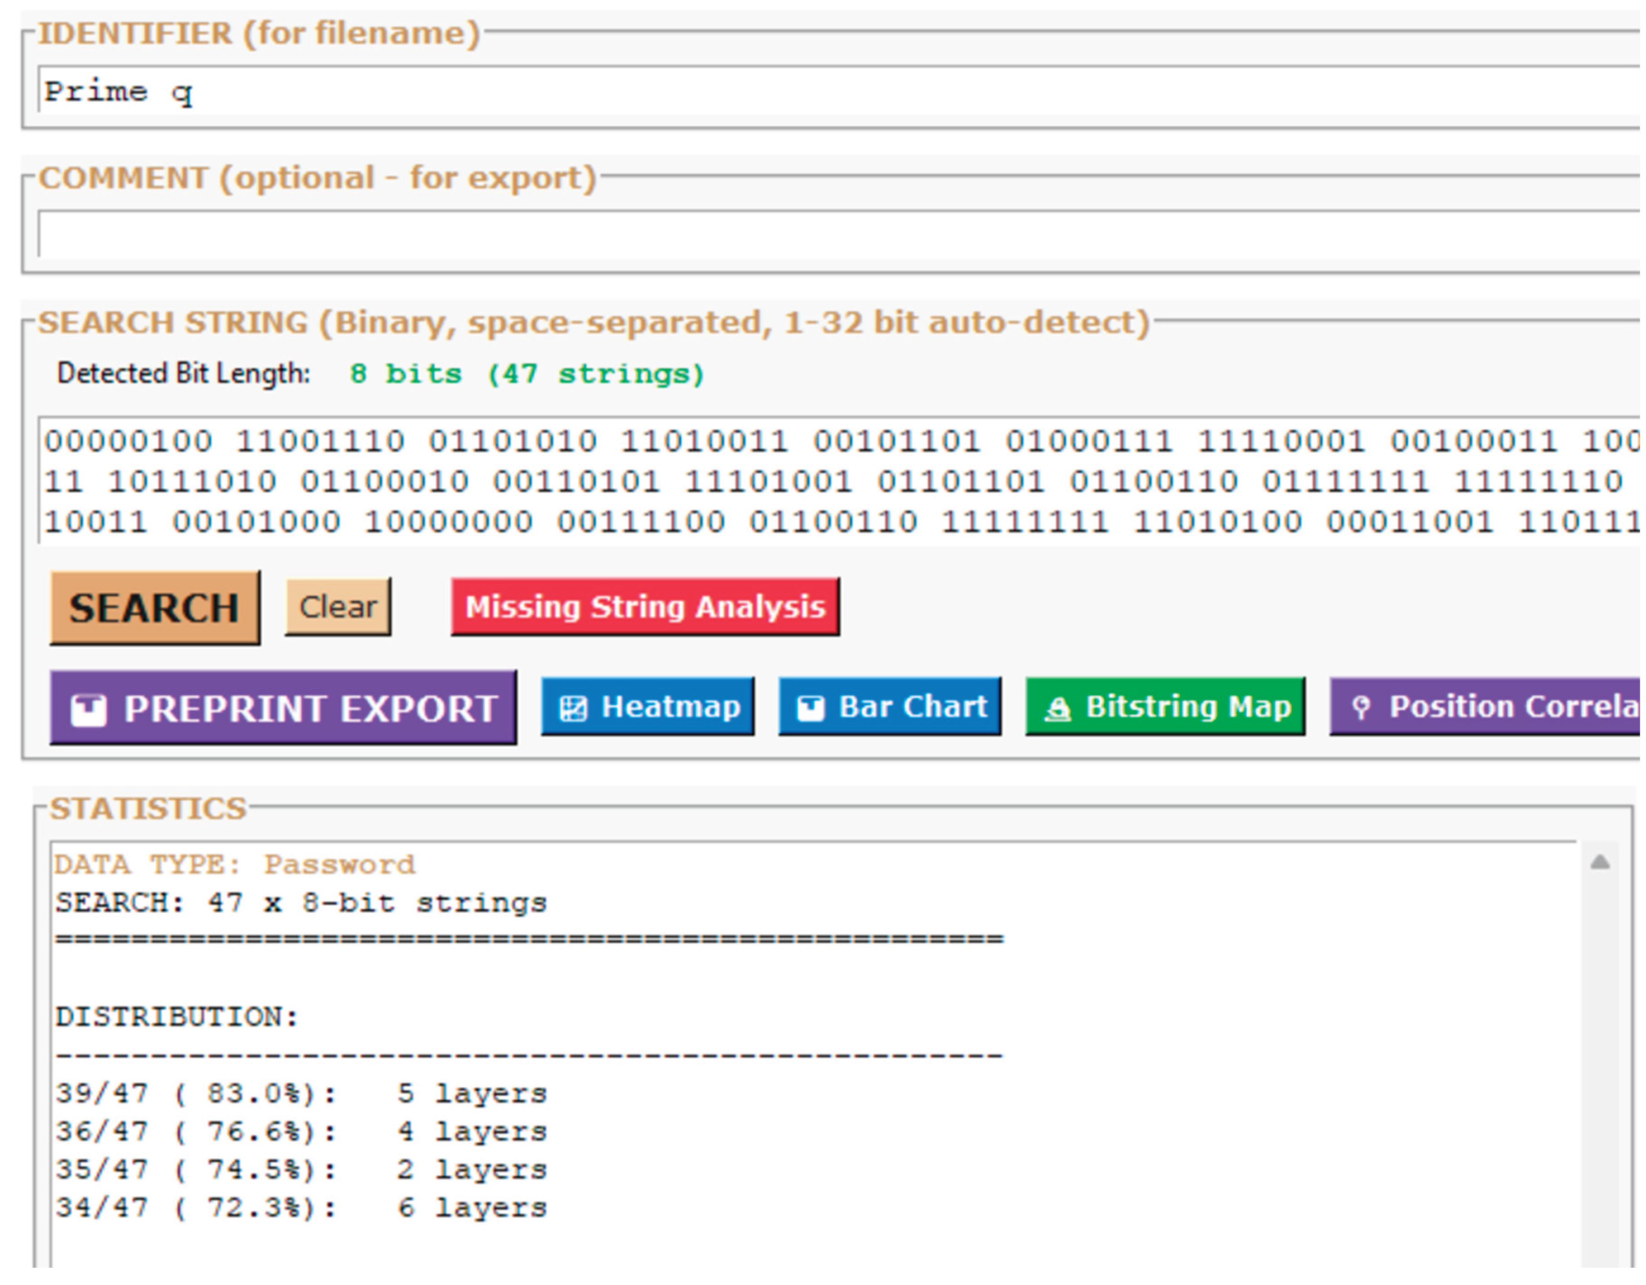Click the pin icon on Position Correlation

tap(1363, 707)
